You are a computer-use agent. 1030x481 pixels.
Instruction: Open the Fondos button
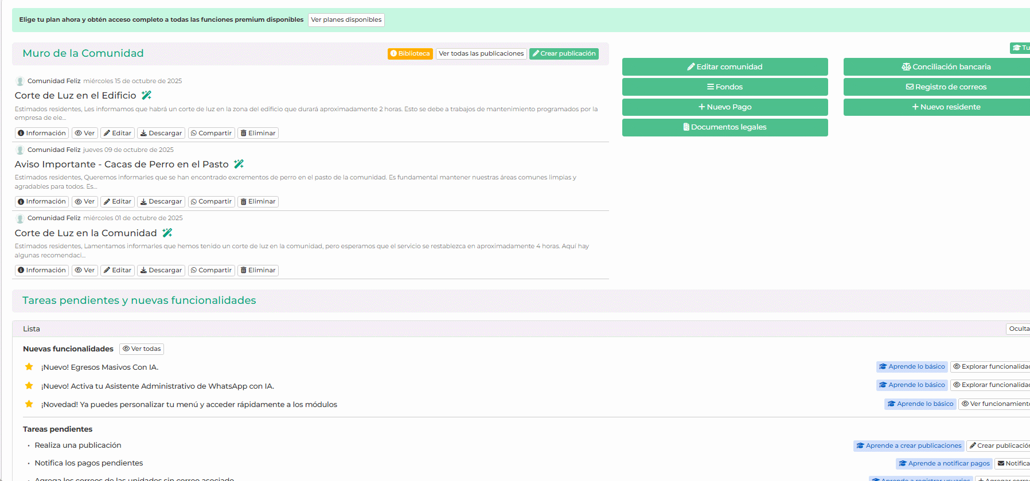point(725,87)
